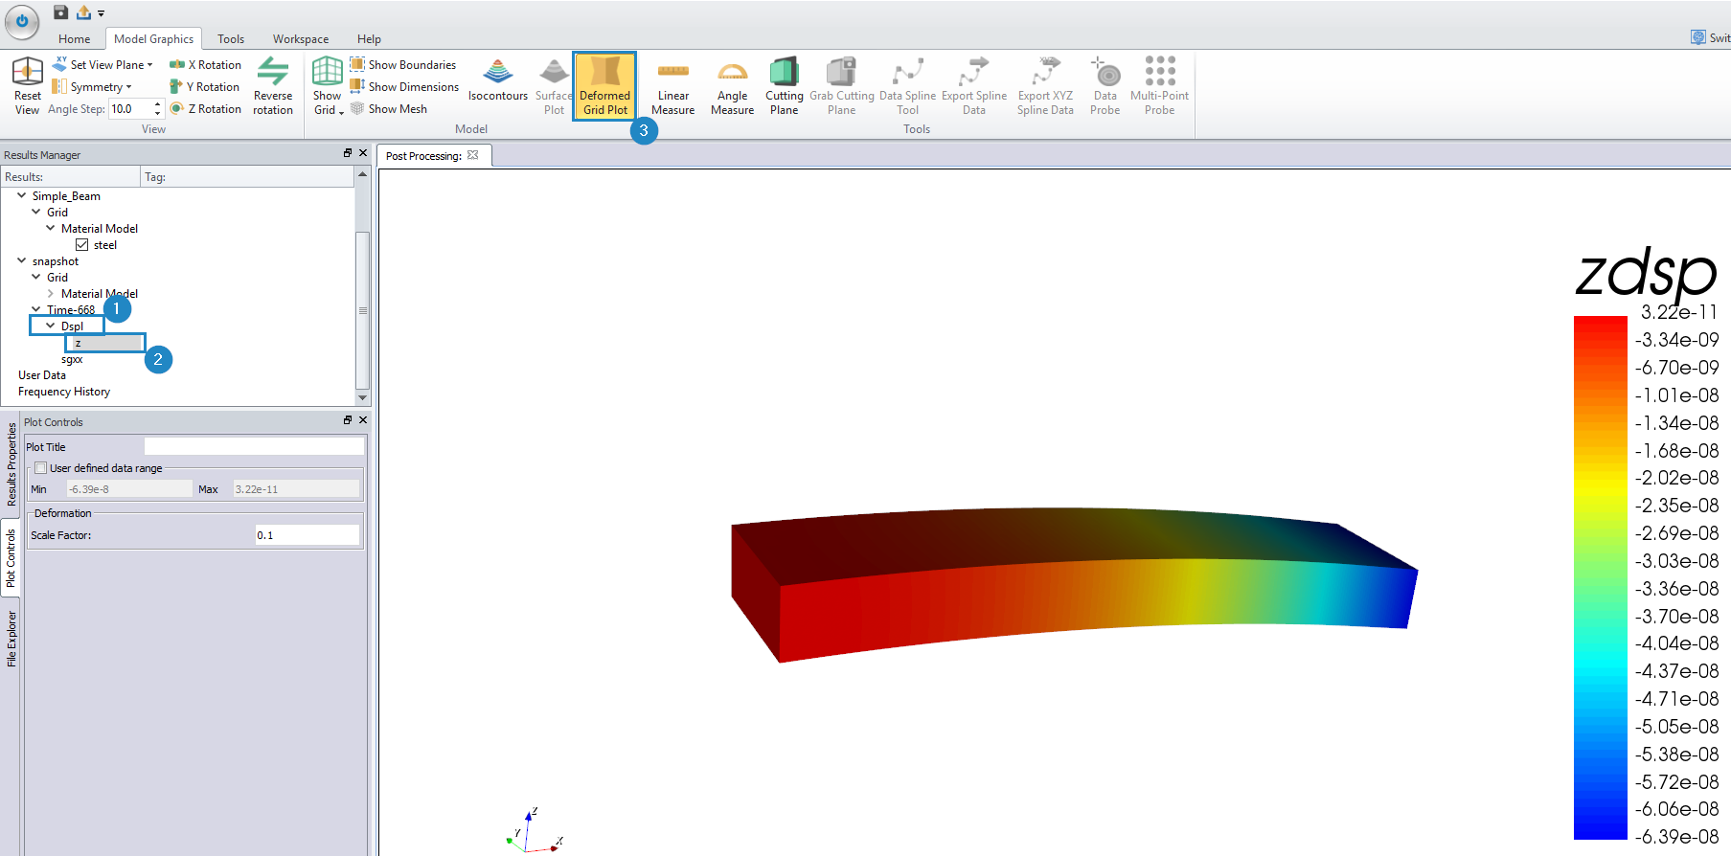Click the Angle Step value field
The height and width of the screenshot is (856, 1731).
131,109
